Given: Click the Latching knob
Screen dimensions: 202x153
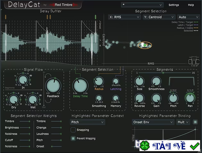Looking at the screenshot, I should [x=115, y=81].
